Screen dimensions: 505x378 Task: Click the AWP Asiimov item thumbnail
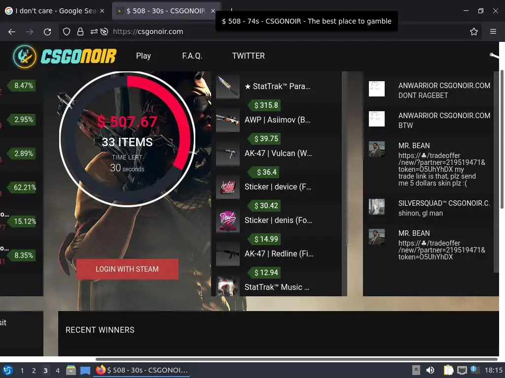pos(228,120)
